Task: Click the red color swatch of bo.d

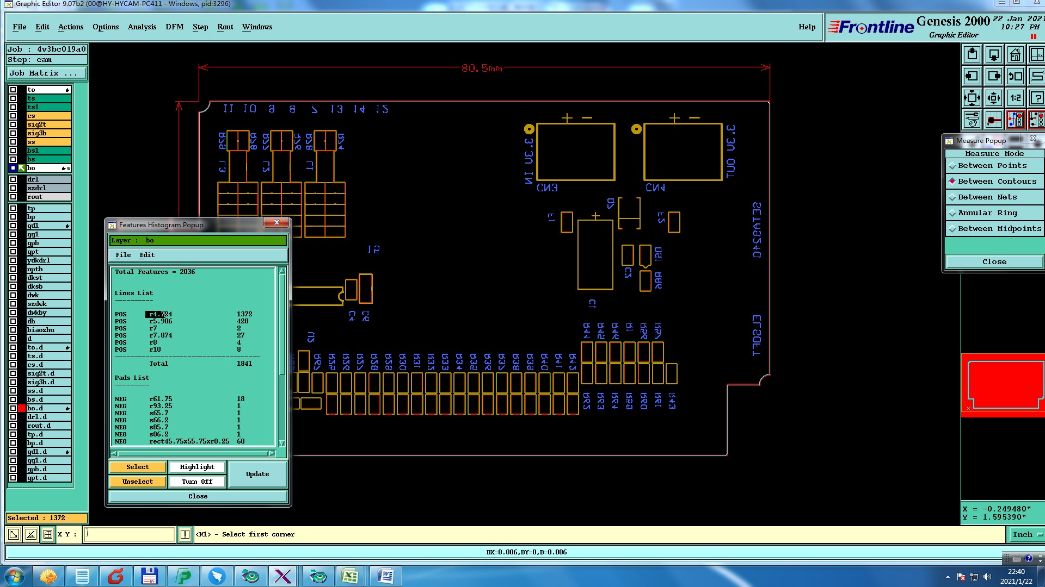Action: [x=22, y=408]
